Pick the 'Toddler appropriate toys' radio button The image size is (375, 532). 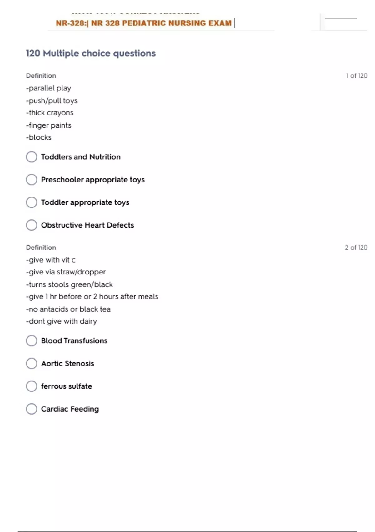click(32, 202)
